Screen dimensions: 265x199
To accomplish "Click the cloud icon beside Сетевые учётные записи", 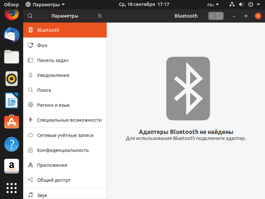I will 30,135.
